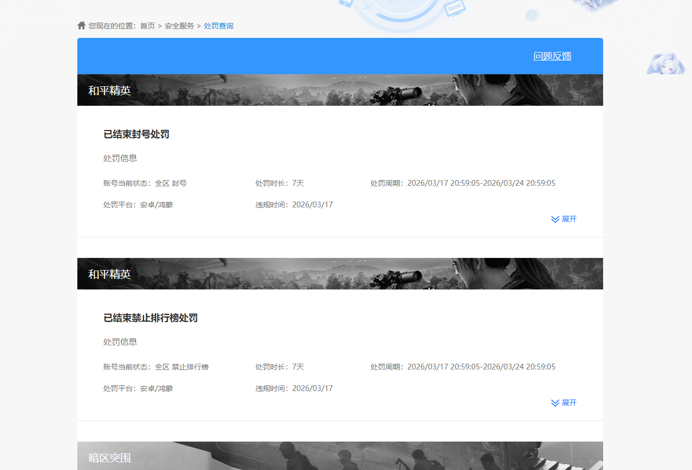Click the text 账号当前状态：全区 禁止排行榜
Image resolution: width=692 pixels, height=470 pixels.
(156, 367)
